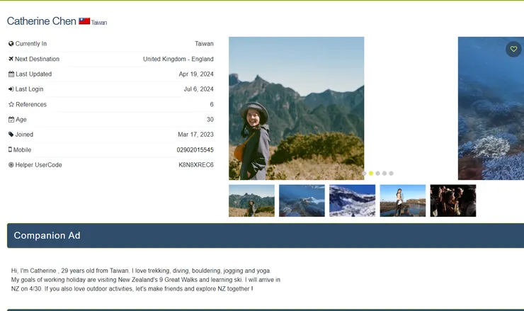Click the Last Login label
Image resolution: width=524 pixels, height=311 pixels.
click(x=29, y=89)
